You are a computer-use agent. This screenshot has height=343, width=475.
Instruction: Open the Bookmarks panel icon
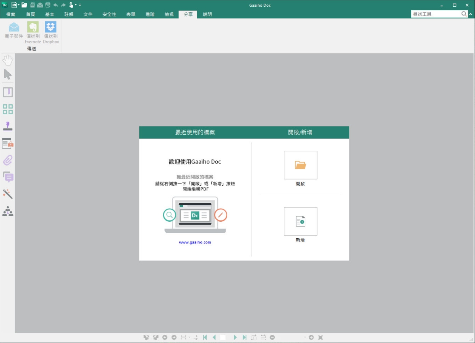8,92
